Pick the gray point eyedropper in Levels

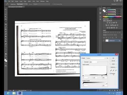113,70
